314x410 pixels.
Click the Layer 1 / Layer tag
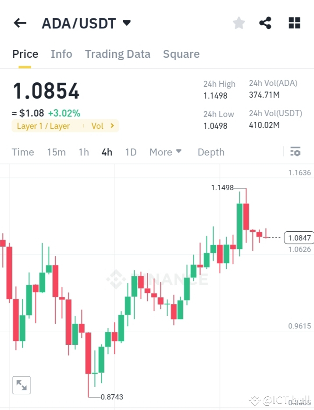point(44,126)
